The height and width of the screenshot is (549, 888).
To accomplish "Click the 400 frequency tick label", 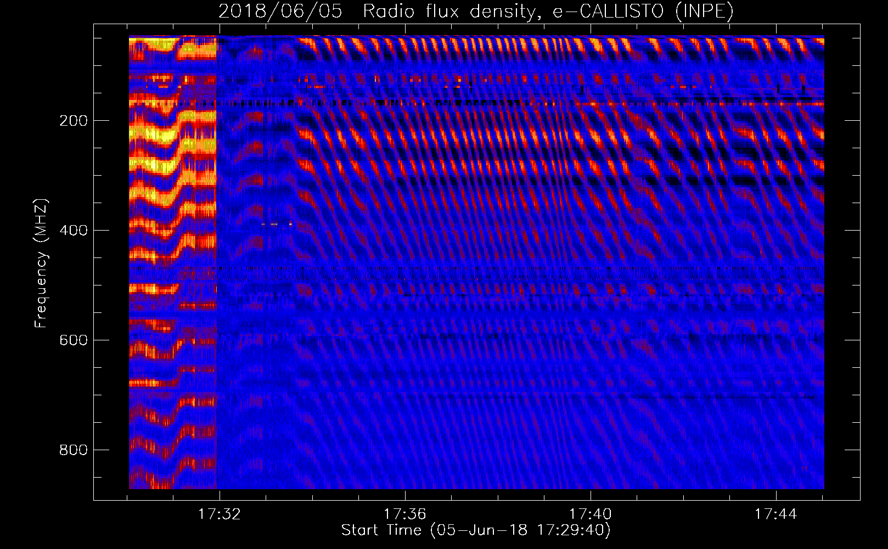I will pos(74,230).
